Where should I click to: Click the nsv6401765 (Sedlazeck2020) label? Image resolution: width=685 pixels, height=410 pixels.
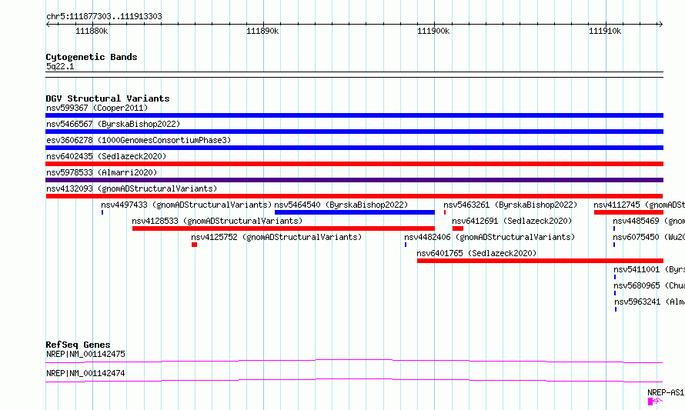pyautogui.click(x=476, y=253)
